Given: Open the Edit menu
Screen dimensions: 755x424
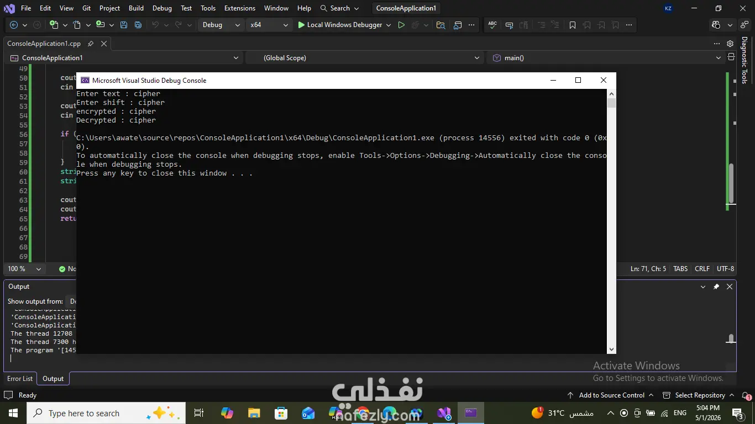Looking at the screenshot, I should 45,8.
